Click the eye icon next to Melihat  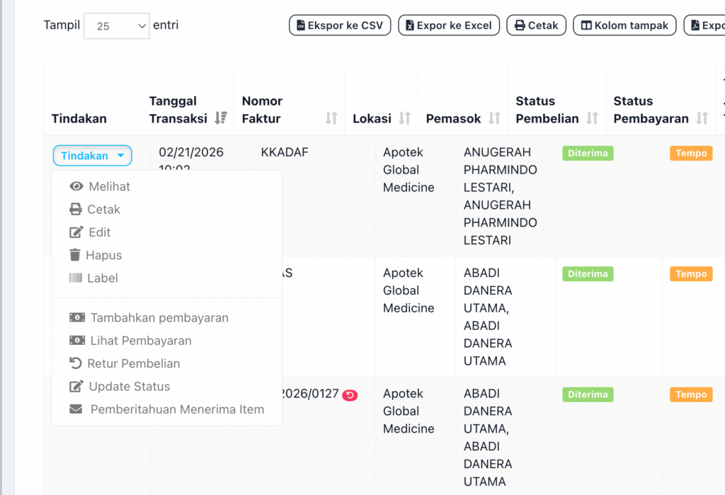pos(76,187)
